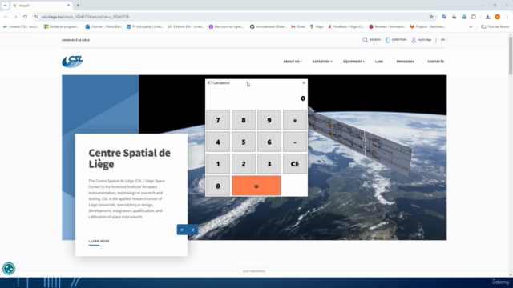Open the Projects Dashboard bookmark
513x288 pixels.
pyautogui.click(x=428, y=26)
